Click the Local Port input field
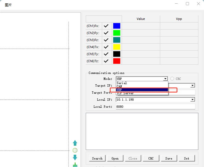 [x=155, y=107]
